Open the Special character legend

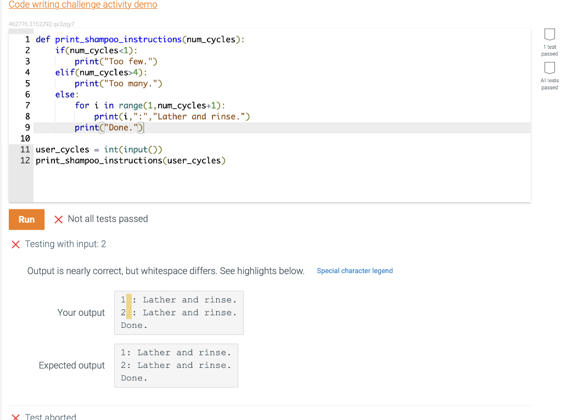coord(355,270)
